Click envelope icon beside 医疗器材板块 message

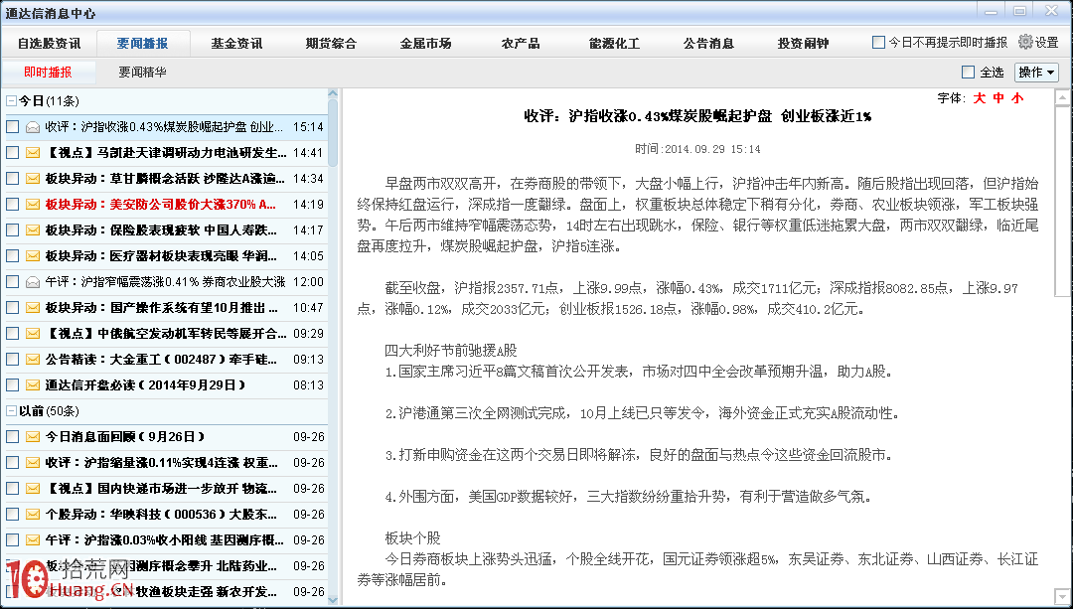32,256
